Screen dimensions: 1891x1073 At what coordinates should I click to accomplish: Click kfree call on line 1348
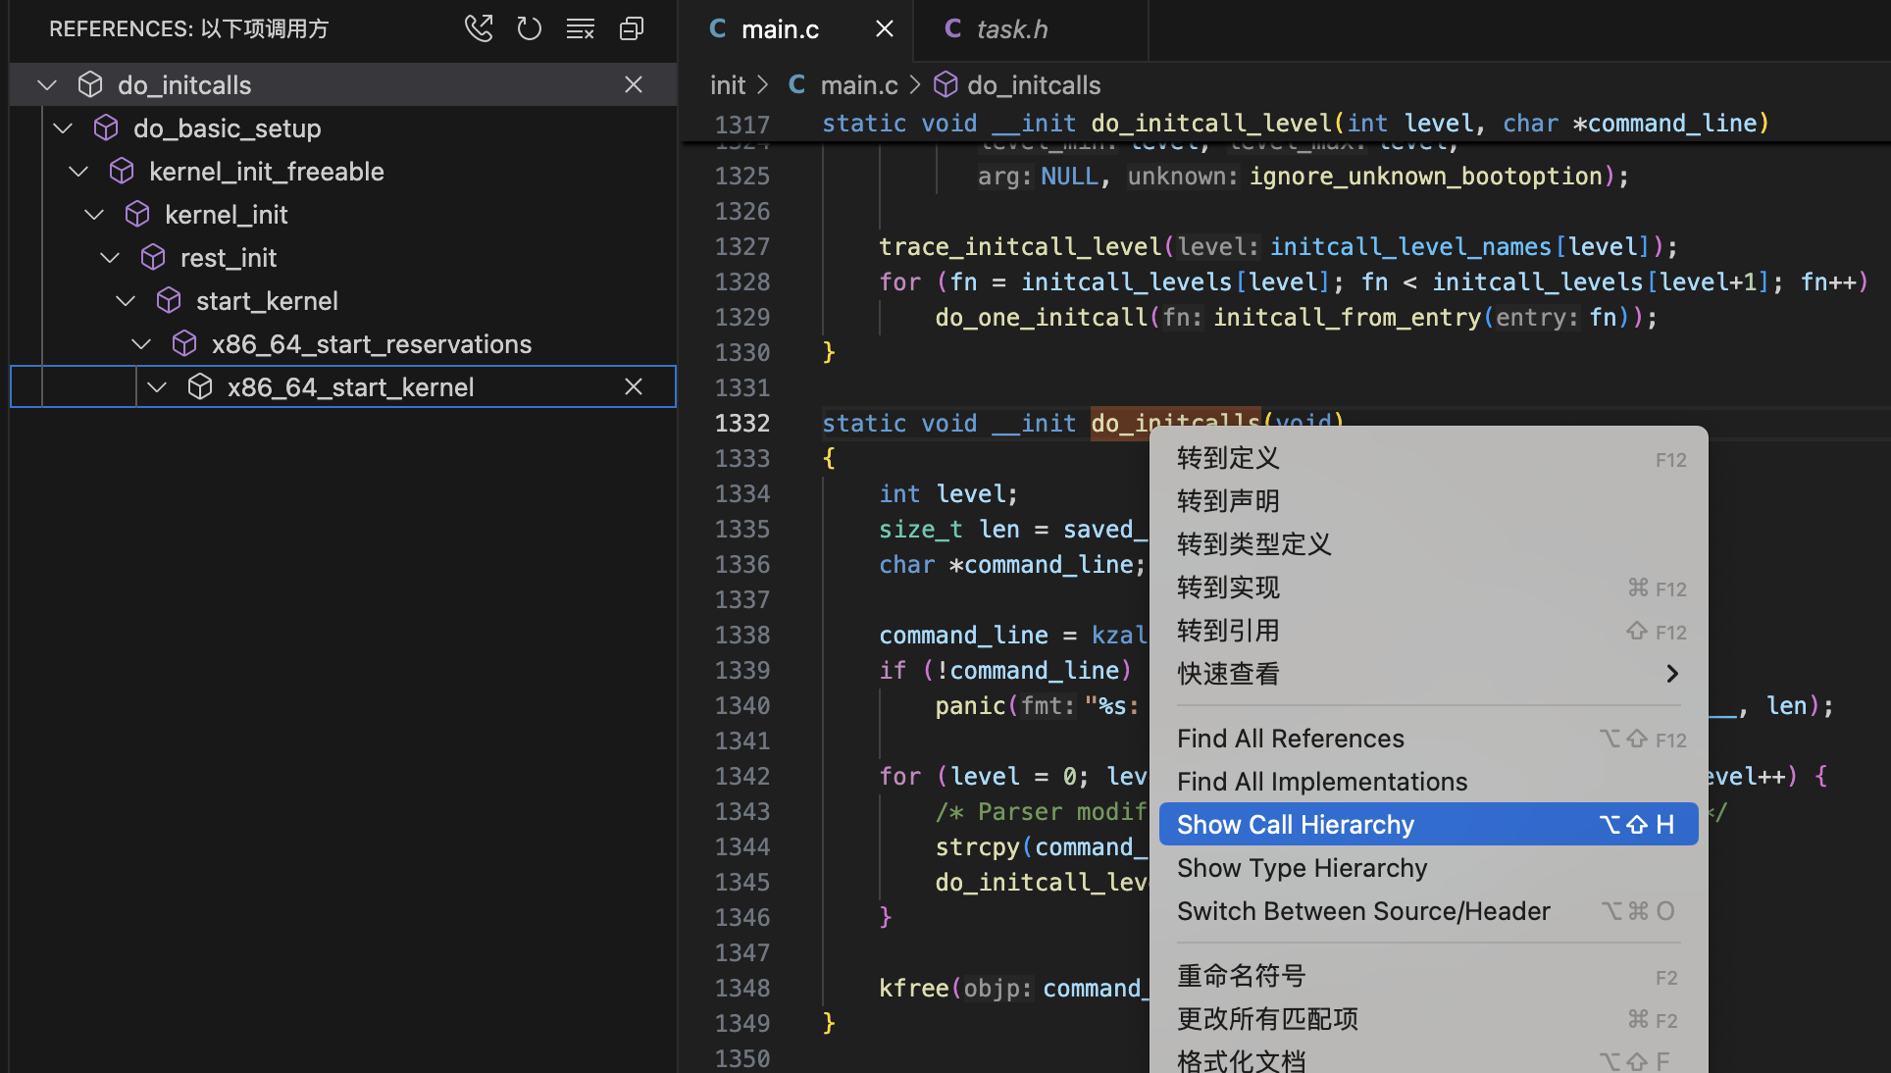tap(914, 988)
